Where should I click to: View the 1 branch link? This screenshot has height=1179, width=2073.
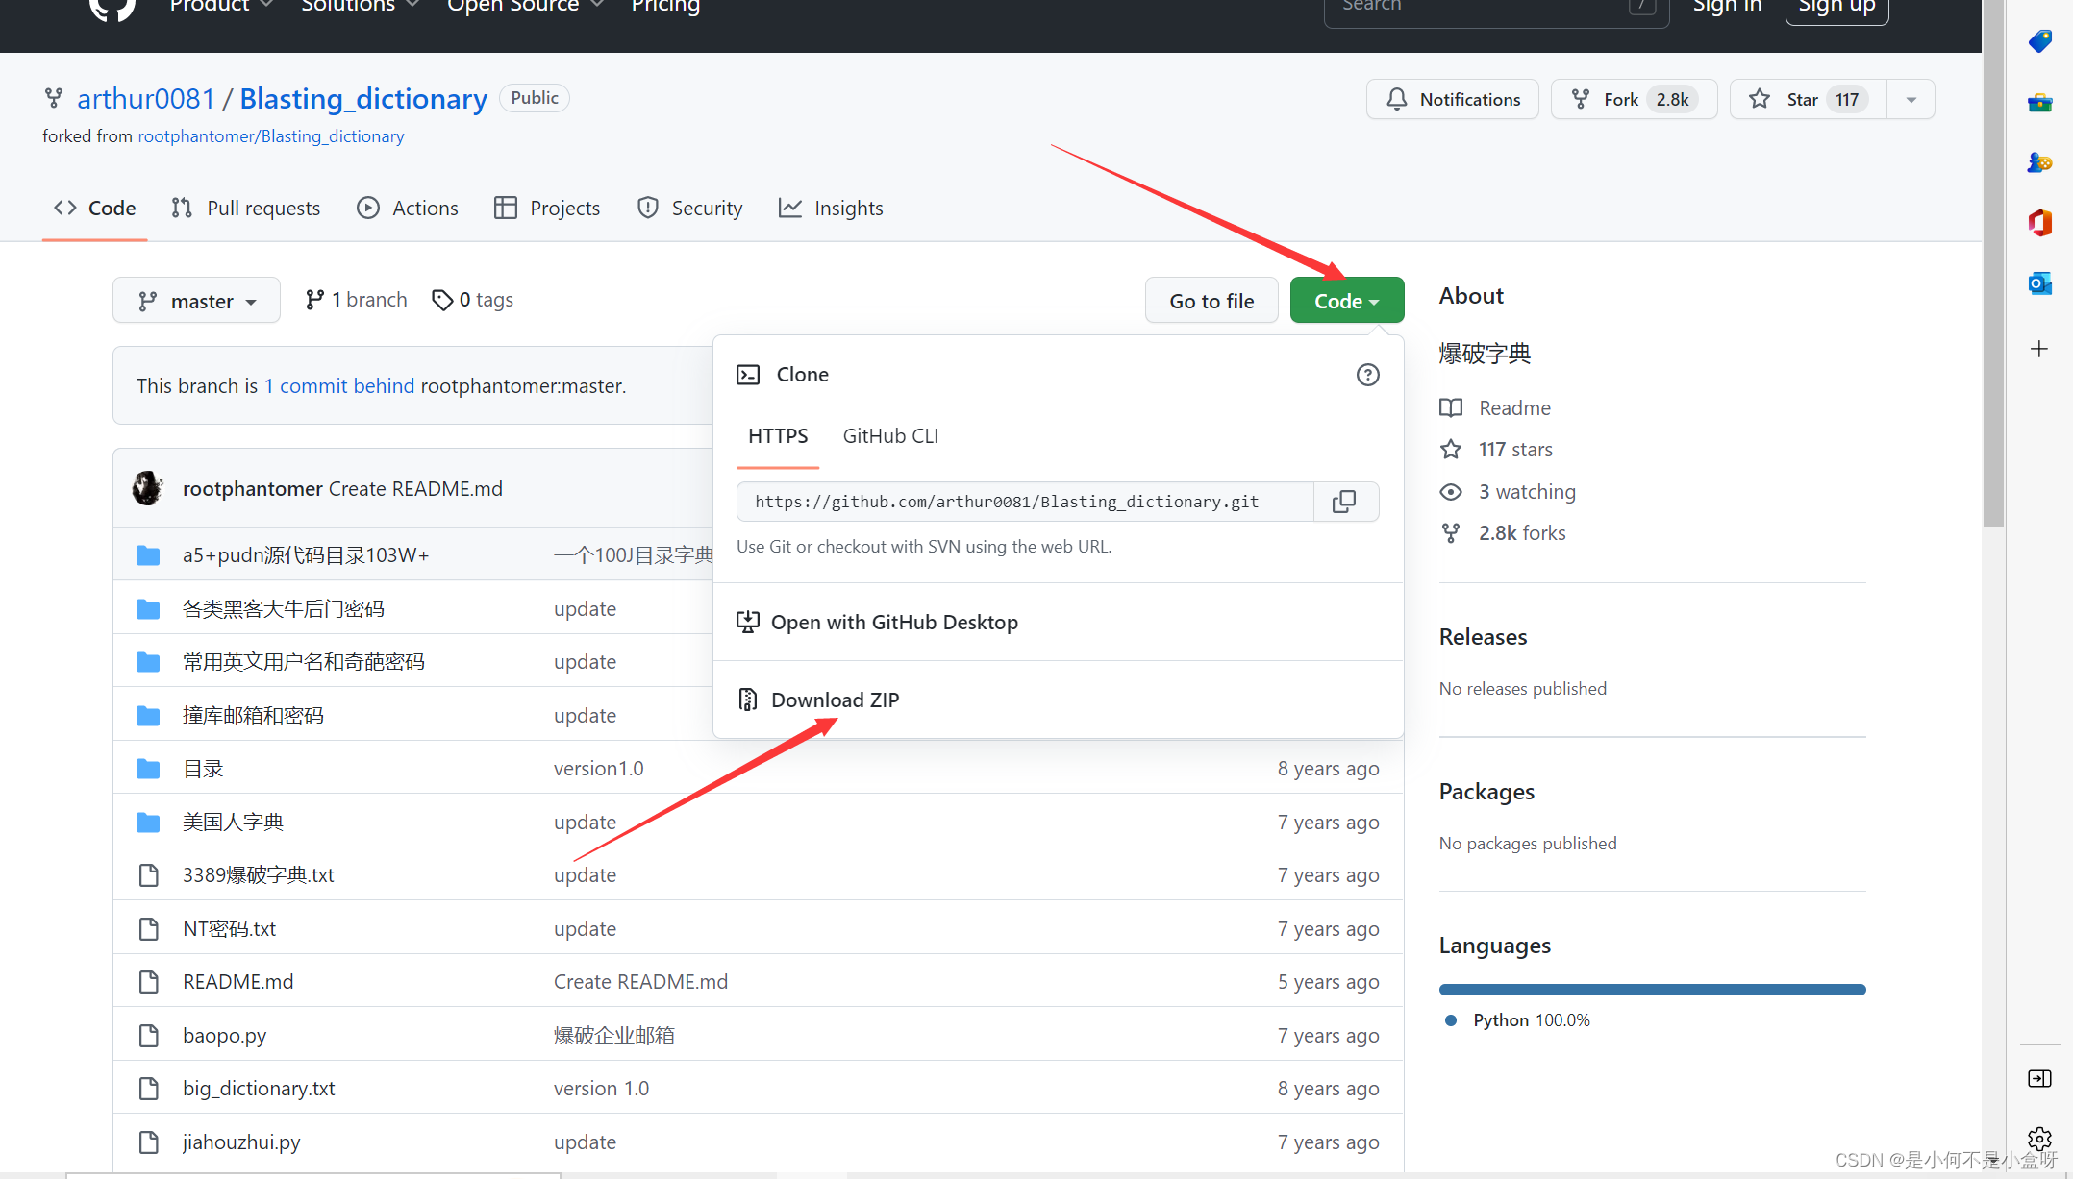click(356, 300)
